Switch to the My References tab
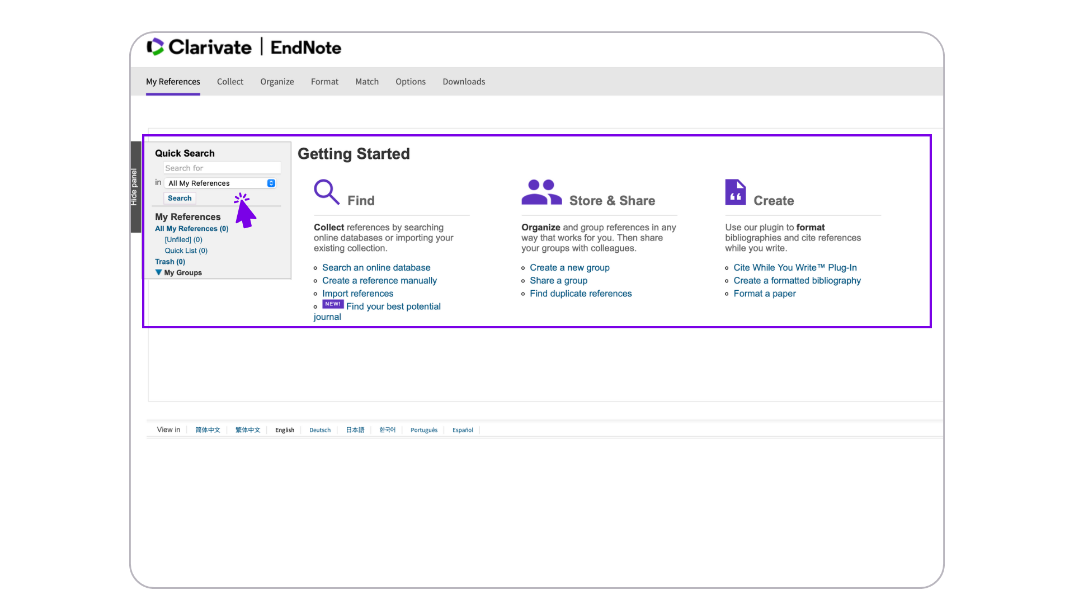1074x604 pixels. 173,82
